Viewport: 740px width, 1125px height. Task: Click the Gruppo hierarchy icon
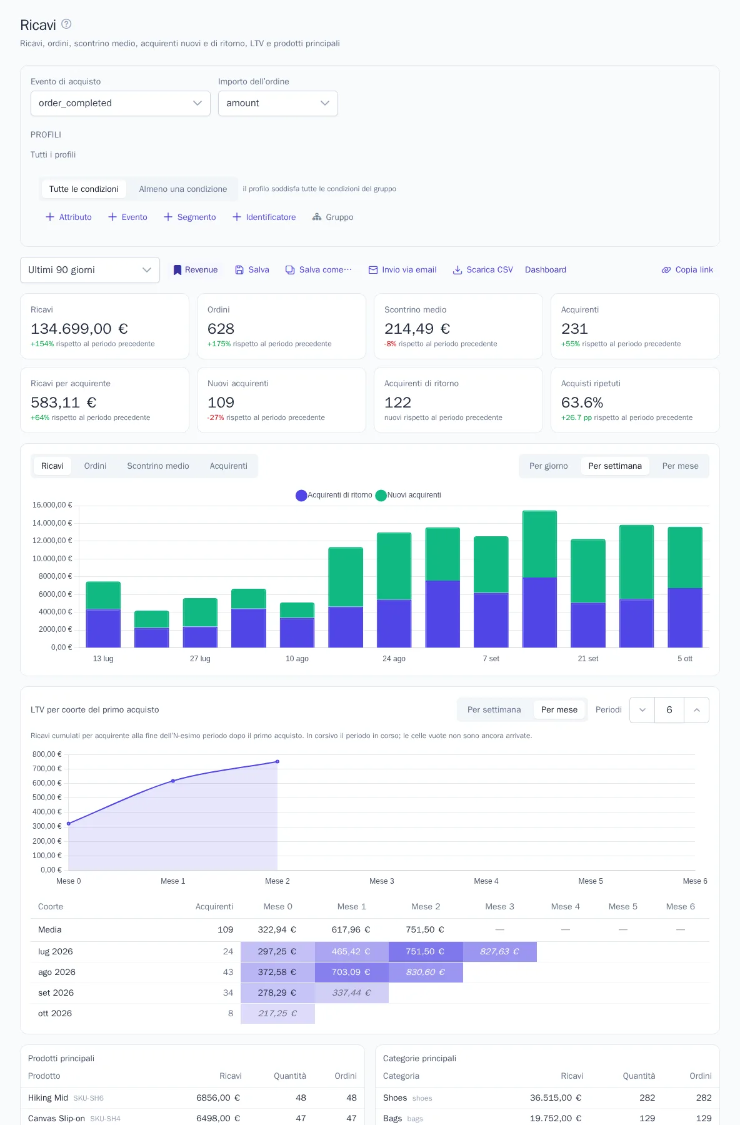[317, 217]
